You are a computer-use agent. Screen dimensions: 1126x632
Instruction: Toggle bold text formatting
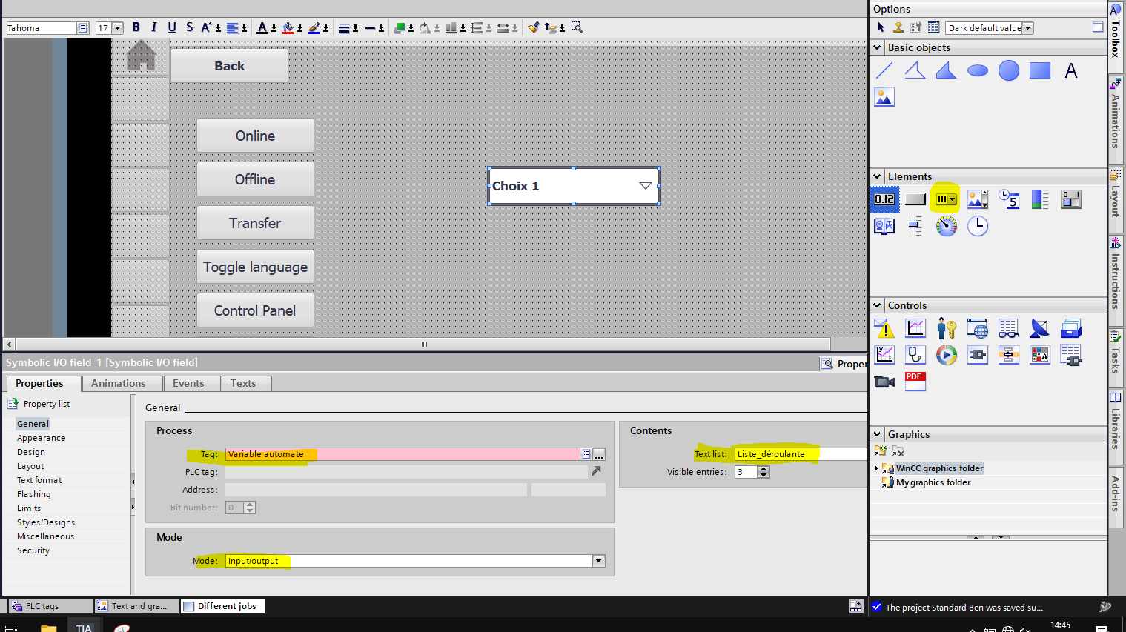[136, 27]
